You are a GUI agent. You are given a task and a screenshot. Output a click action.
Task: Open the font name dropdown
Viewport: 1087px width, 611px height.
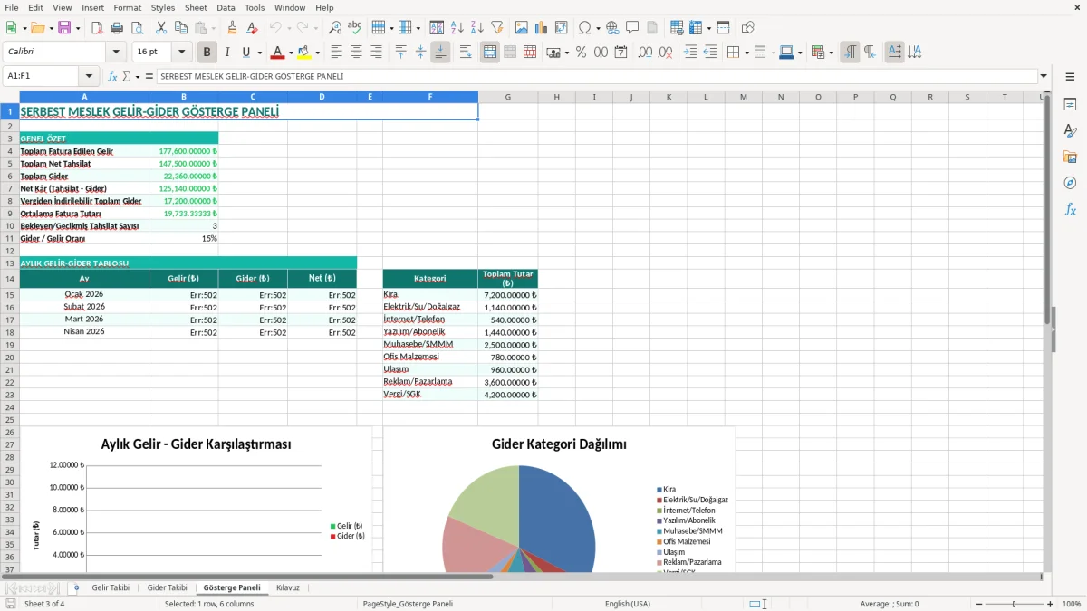coord(116,53)
